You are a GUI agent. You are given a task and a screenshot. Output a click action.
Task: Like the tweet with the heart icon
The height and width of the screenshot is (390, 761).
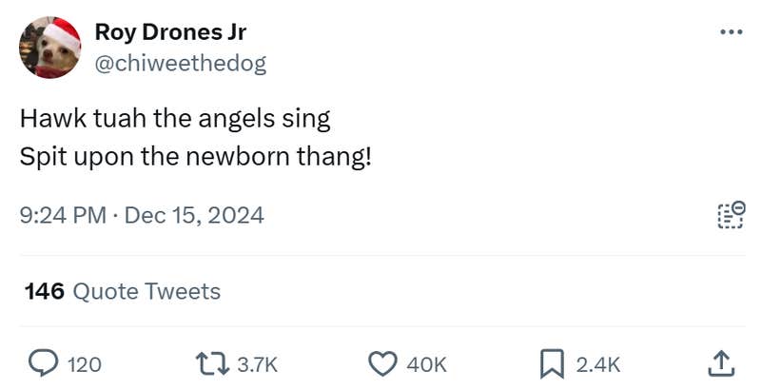pos(381,363)
